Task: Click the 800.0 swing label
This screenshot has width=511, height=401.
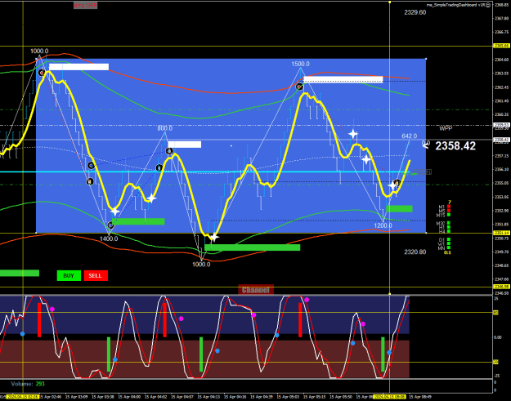Action: (x=165, y=128)
